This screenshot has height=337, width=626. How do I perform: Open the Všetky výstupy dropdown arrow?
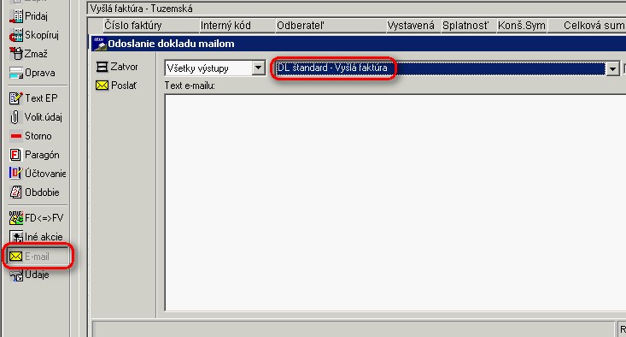click(x=258, y=68)
